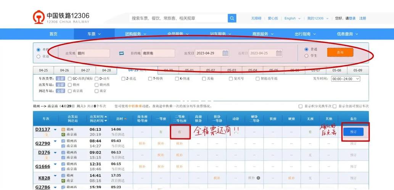
Task: Expand D3137 train details arrow
Action: click(55, 130)
